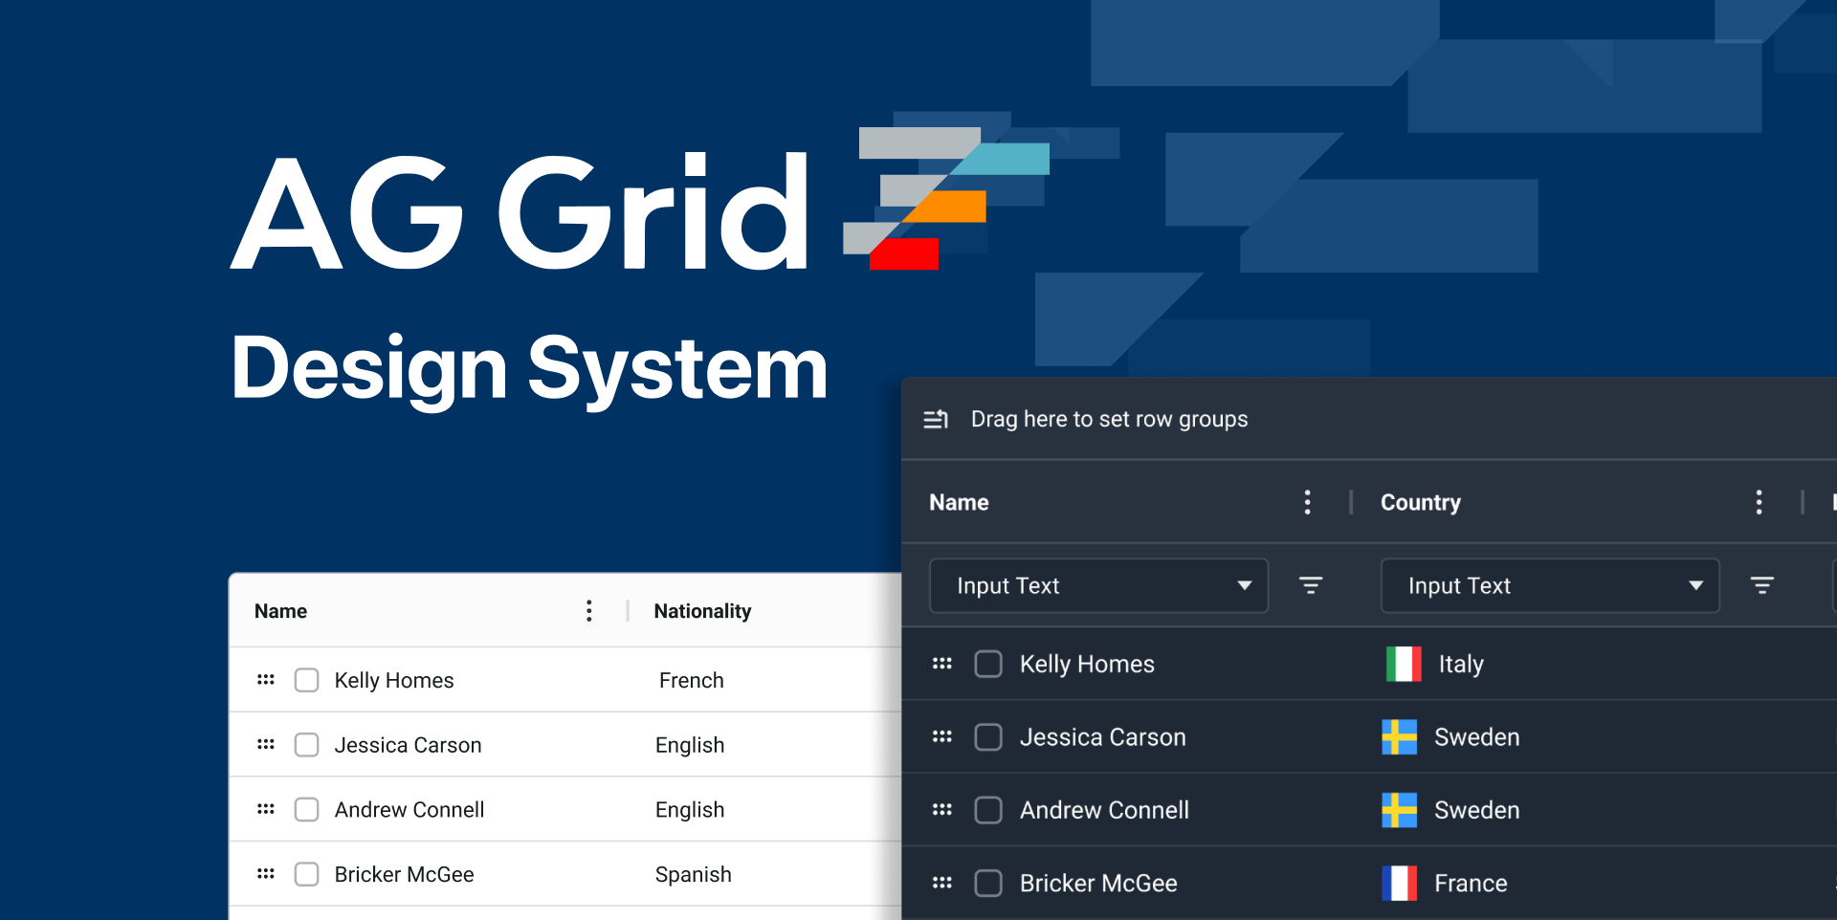Viewport: 1837px width, 920px height.
Task: Open the Country column kebab menu
Action: point(1759,502)
